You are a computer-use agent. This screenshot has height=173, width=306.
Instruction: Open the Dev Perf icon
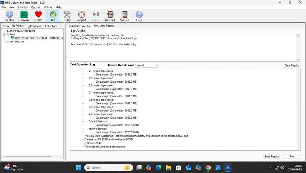pos(110,16)
